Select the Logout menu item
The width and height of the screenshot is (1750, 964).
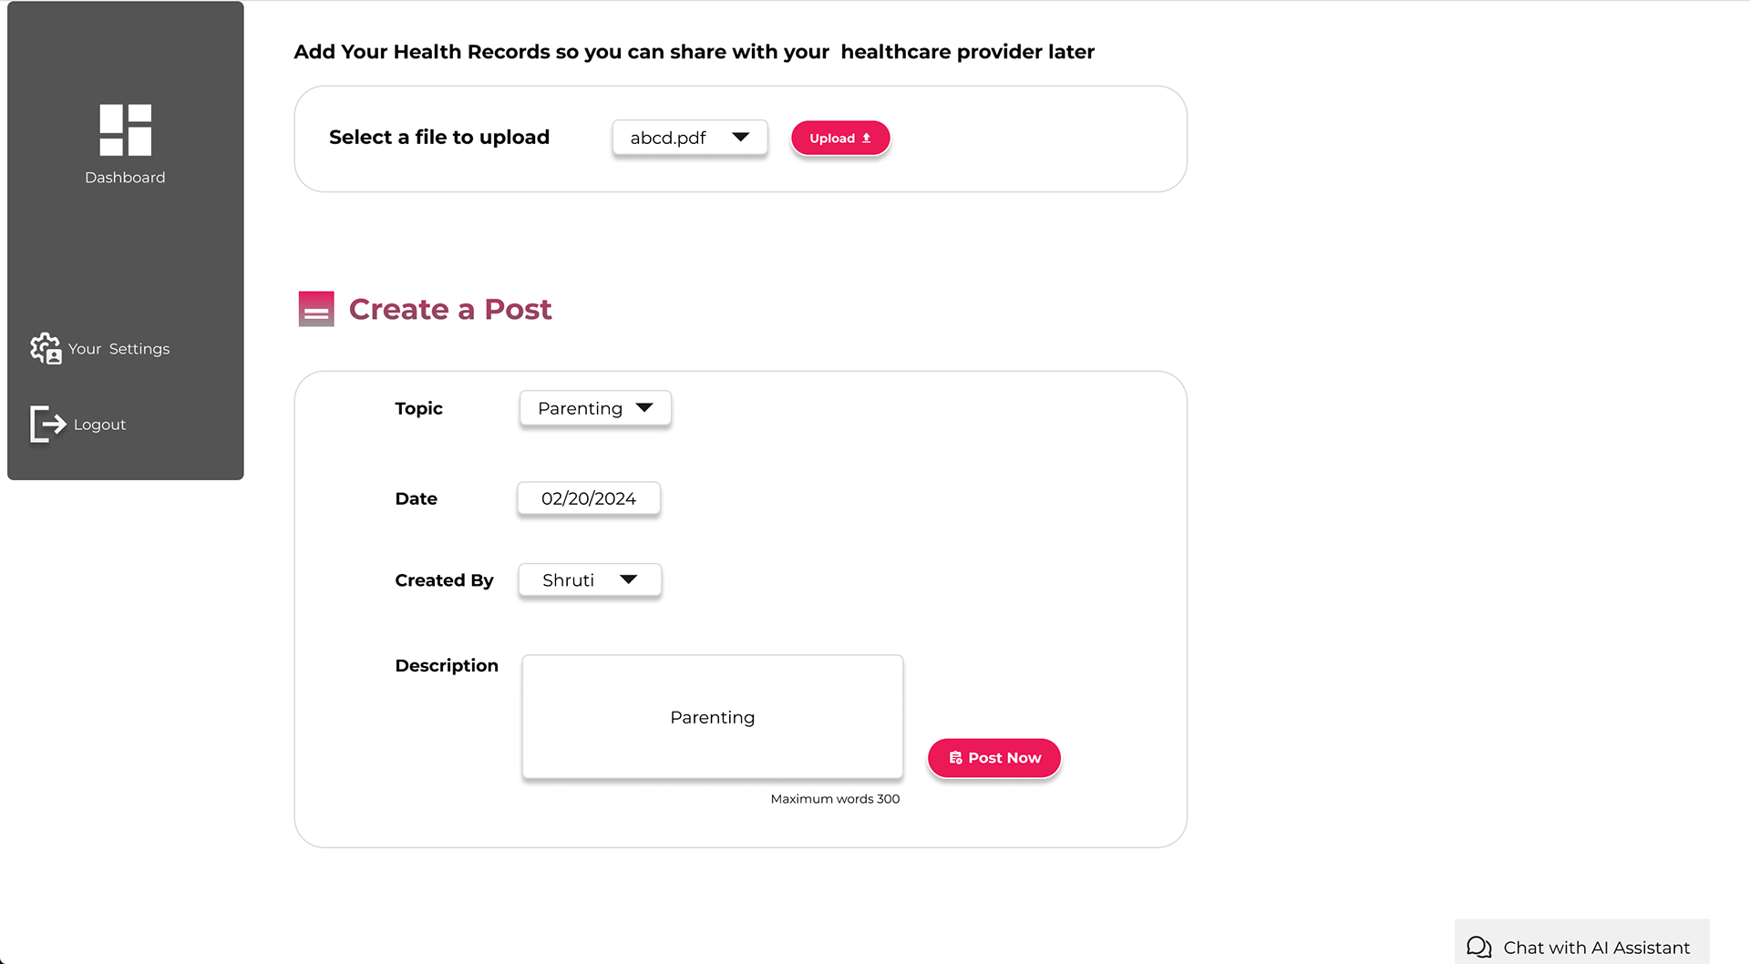(x=99, y=425)
